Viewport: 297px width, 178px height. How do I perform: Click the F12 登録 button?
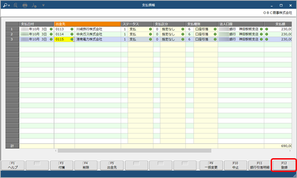point(284,166)
